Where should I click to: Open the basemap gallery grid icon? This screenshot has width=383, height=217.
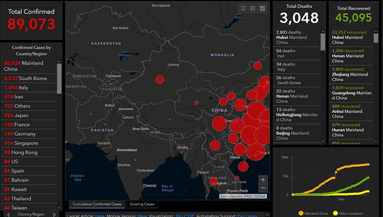click(x=262, y=8)
